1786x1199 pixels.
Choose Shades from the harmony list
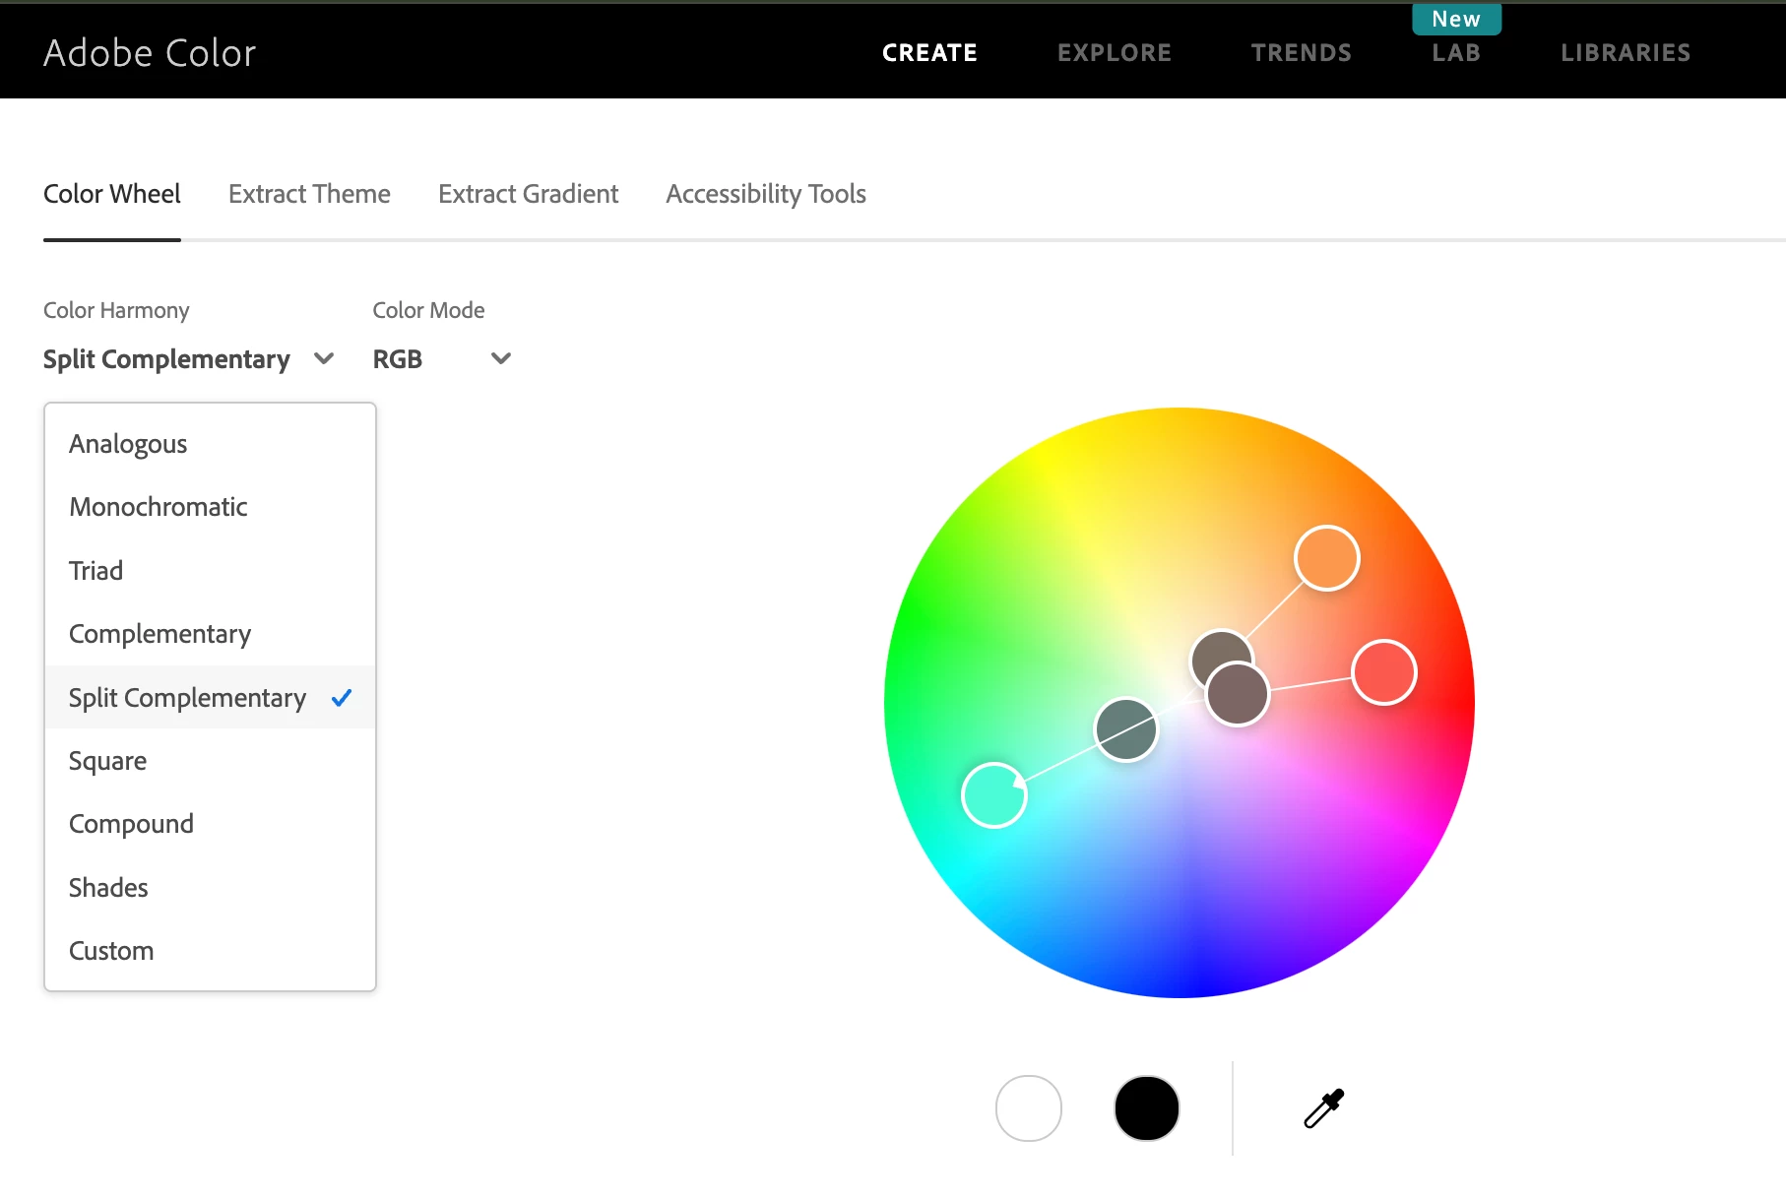point(210,888)
